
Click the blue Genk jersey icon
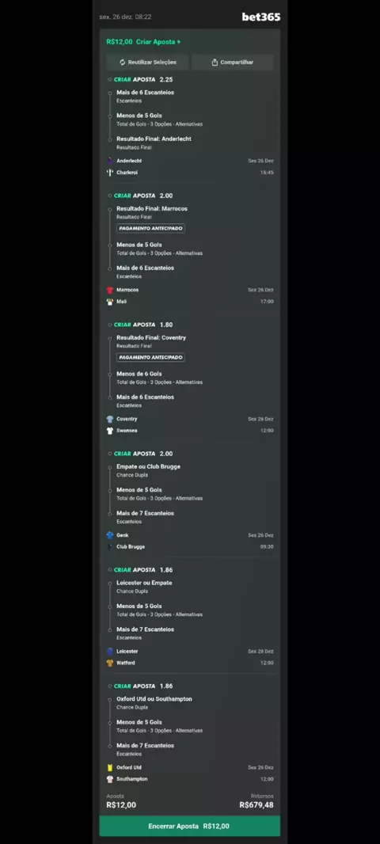[110, 535]
